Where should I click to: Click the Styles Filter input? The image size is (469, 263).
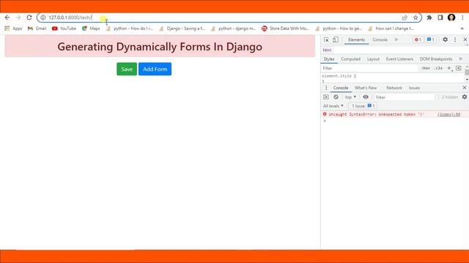click(369, 68)
